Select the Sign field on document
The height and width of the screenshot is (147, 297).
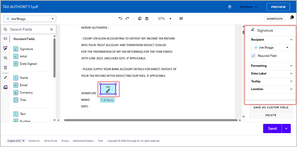(x=108, y=89)
